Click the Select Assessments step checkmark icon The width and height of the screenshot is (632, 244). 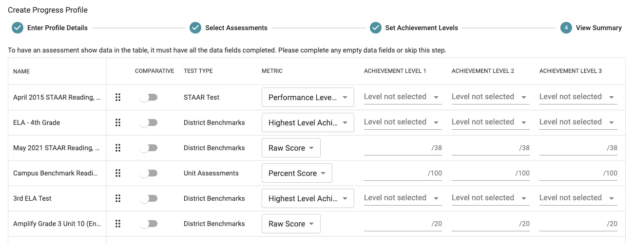coord(195,28)
